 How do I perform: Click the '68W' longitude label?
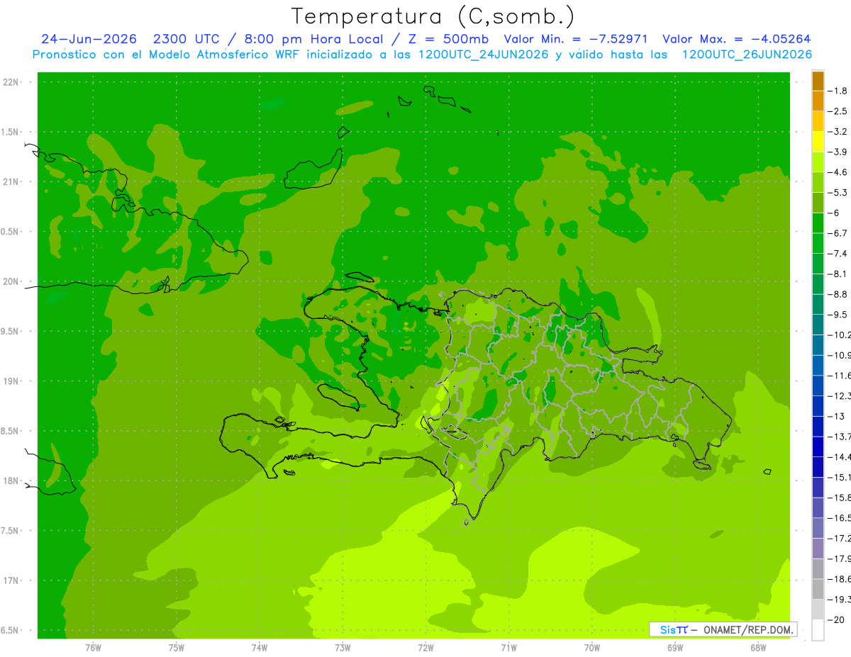[758, 648]
